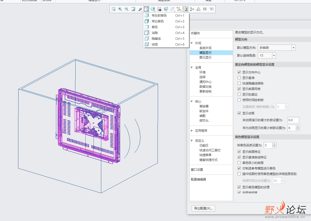The width and height of the screenshot is (311, 221).
Task: Select 装配 in the tree
Action: pyautogui.click(x=202, y=116)
